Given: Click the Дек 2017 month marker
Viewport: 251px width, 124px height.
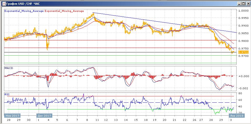Looking at the screenshot, I should coord(44,116).
